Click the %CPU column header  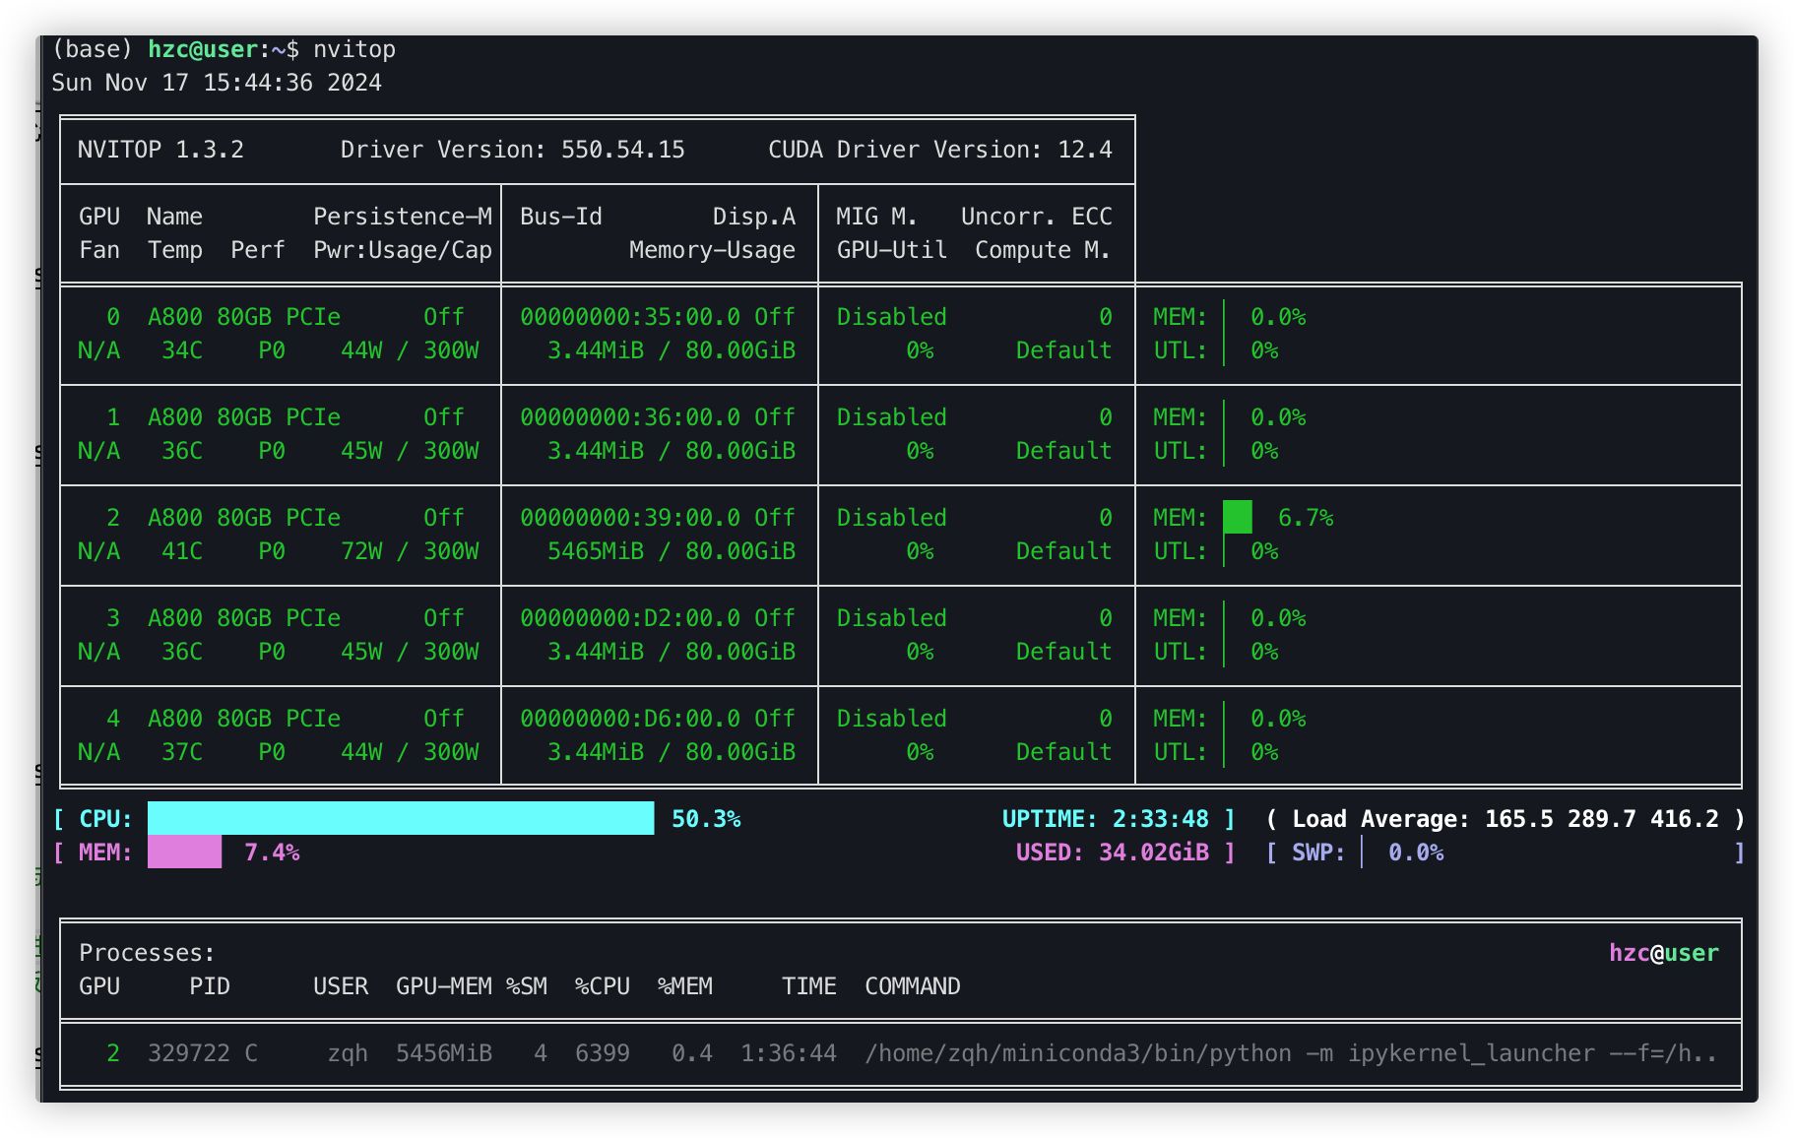coord(603,986)
